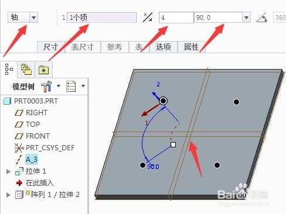Image resolution: width=286 pixels, height=214 pixels.
Task: Select PRT0003.PRT in the model tree
Action: (x=36, y=101)
